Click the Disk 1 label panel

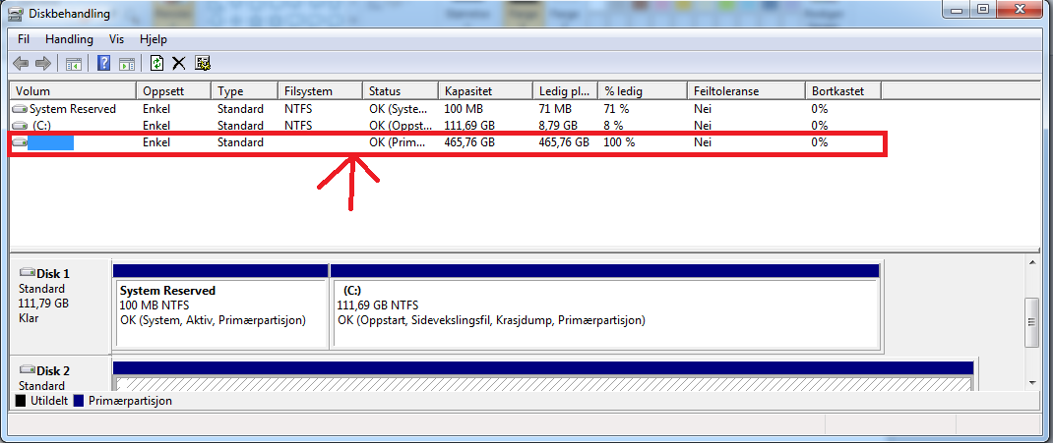(60, 305)
